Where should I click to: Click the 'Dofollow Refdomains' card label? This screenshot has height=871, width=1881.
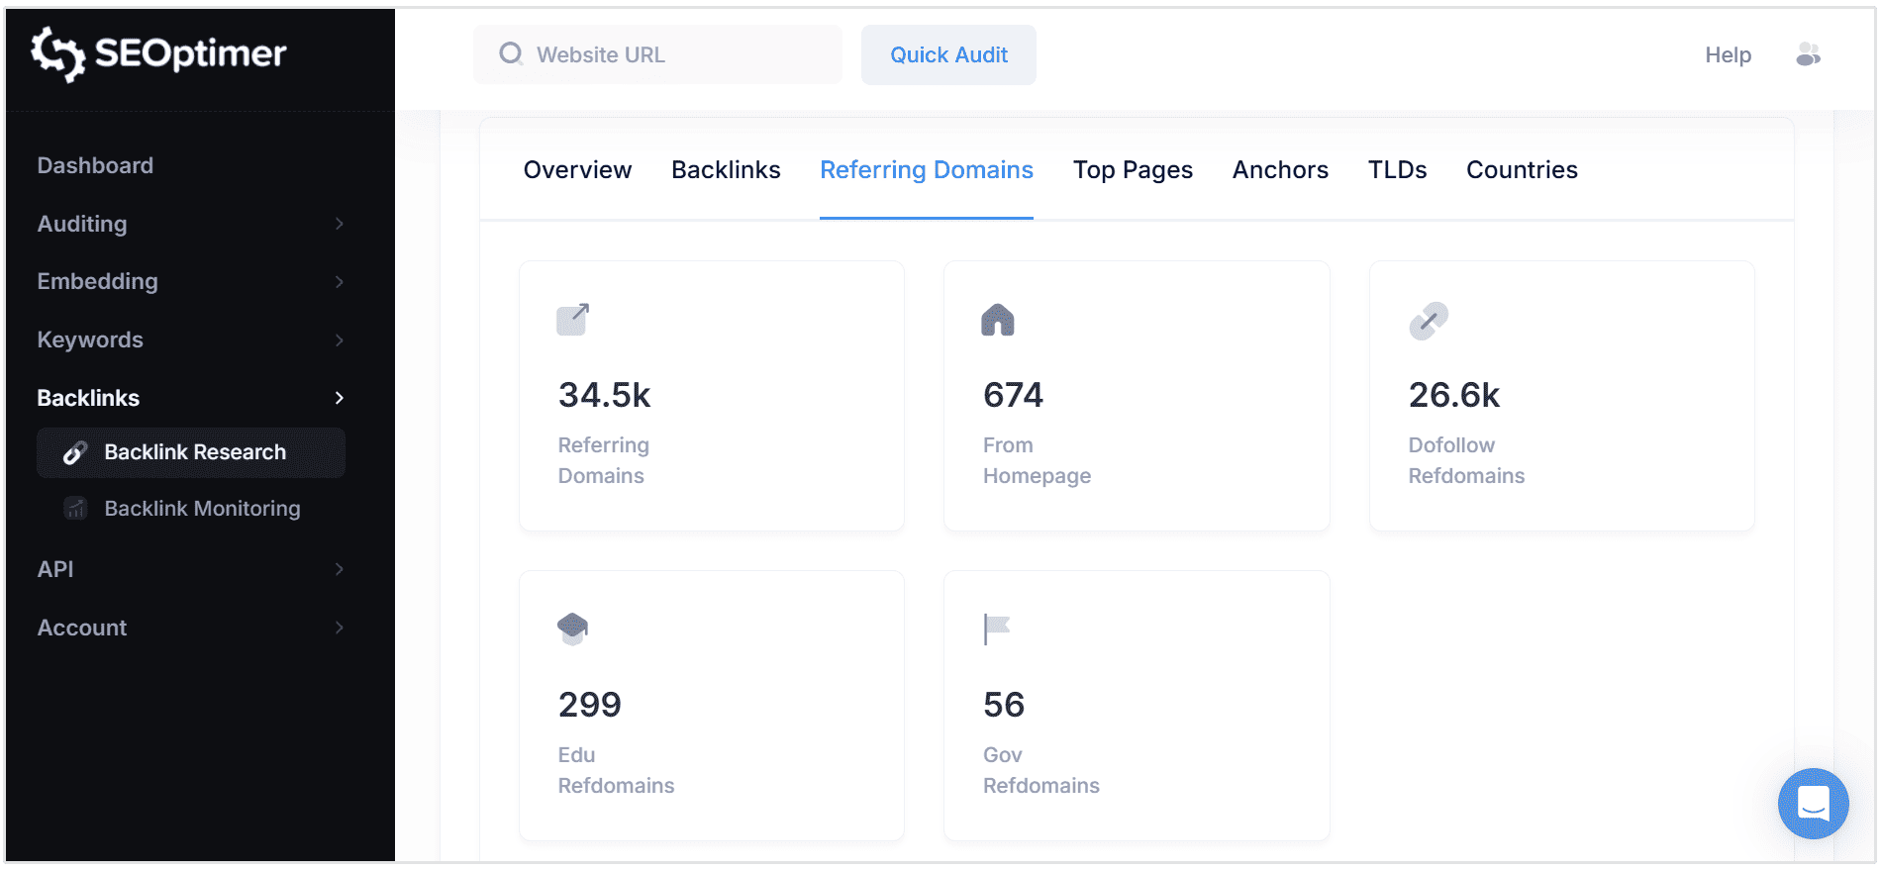tap(1466, 460)
